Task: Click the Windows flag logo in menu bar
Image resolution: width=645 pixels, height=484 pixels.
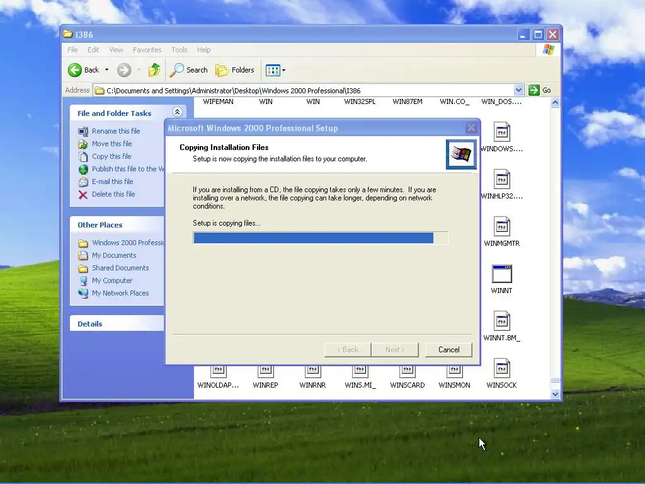Action: coord(549,50)
